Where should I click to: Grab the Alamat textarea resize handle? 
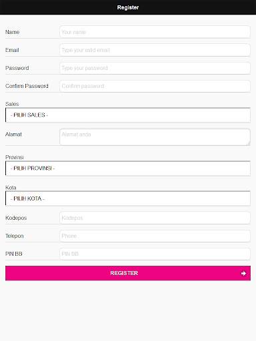click(248, 143)
